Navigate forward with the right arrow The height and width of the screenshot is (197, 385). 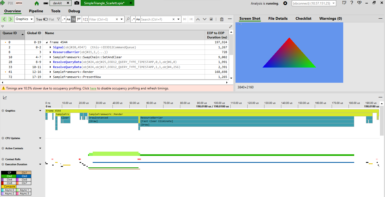coord(10,19)
